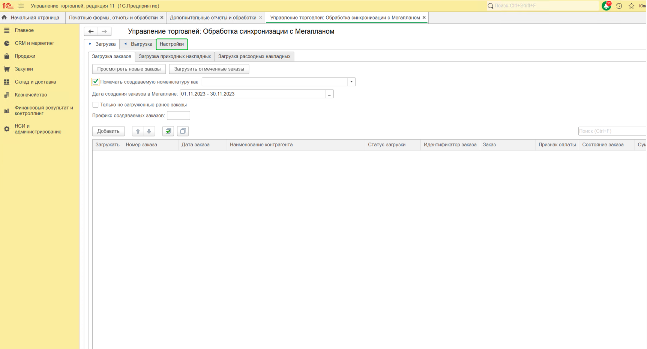This screenshot has height=349, width=647.
Task: Close the Обработка синхронизации с Мегапланом tab
Action: 424,18
